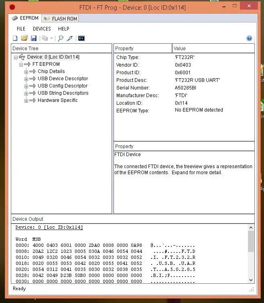Select the USB String Descriptors tree item
Image resolution: width=264 pixels, height=303 pixels.
pyautogui.click(x=63, y=93)
